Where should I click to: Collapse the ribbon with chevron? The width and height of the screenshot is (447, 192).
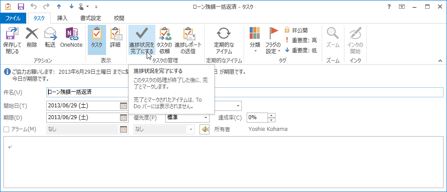click(x=440, y=60)
